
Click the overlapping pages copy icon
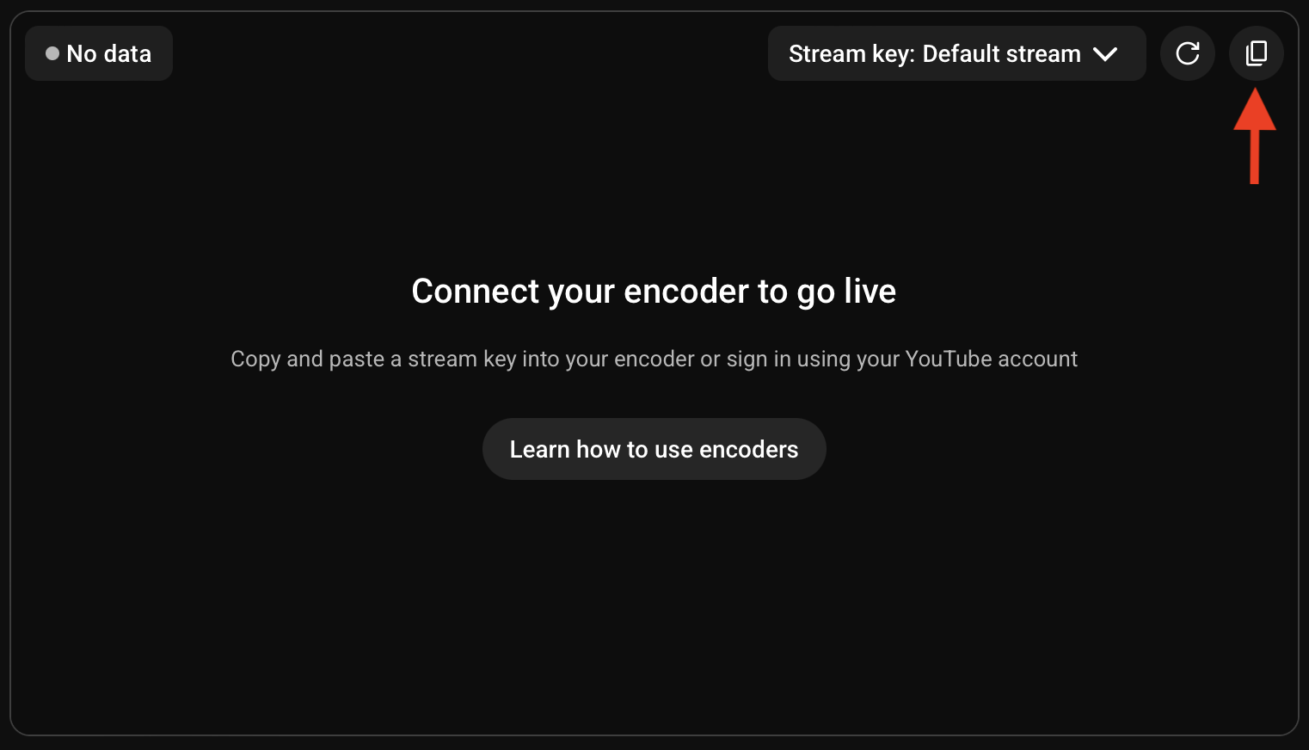(x=1257, y=53)
